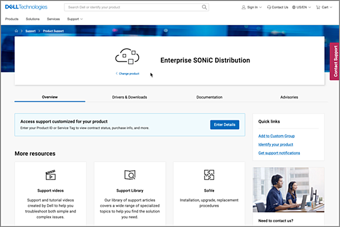This screenshot has height=227, width=340.
Task: Click the support agents photo thumbnail
Action: pos(288,189)
